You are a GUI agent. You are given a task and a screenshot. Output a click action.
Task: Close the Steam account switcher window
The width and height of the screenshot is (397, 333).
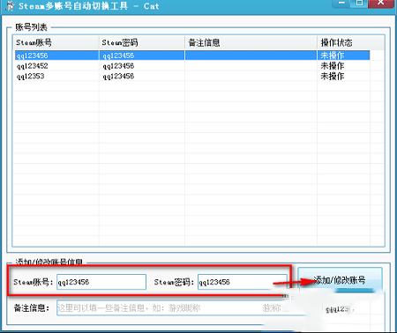point(381,4)
